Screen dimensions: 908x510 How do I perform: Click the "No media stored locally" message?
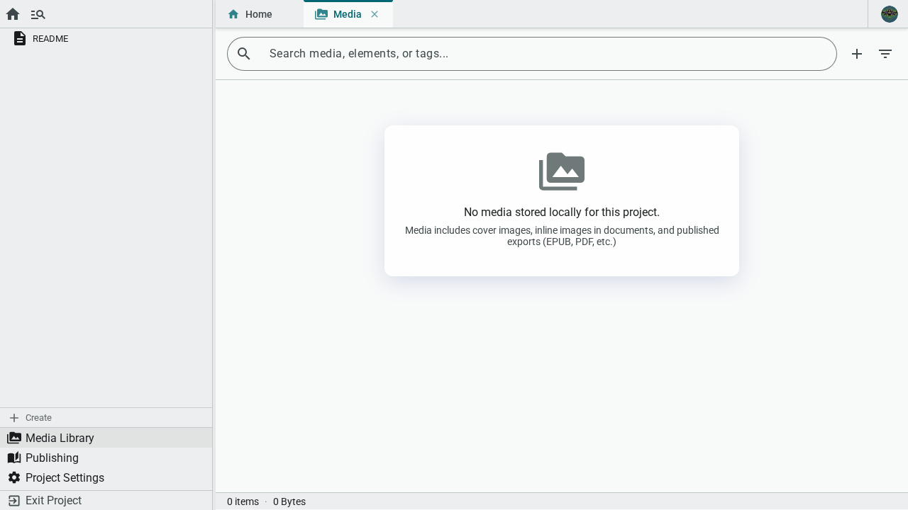[x=562, y=212]
